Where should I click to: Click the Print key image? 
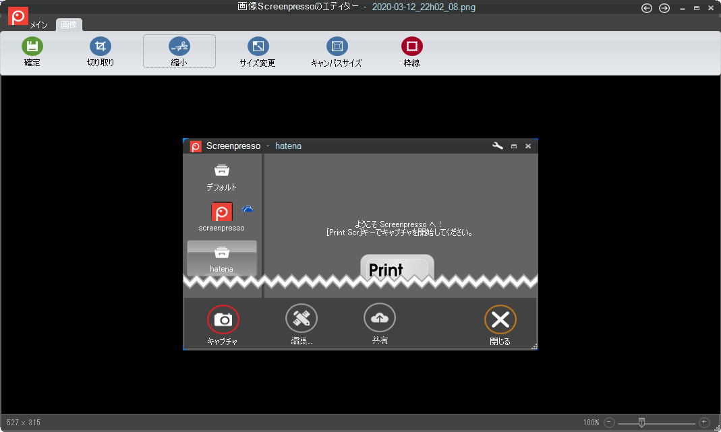click(397, 268)
